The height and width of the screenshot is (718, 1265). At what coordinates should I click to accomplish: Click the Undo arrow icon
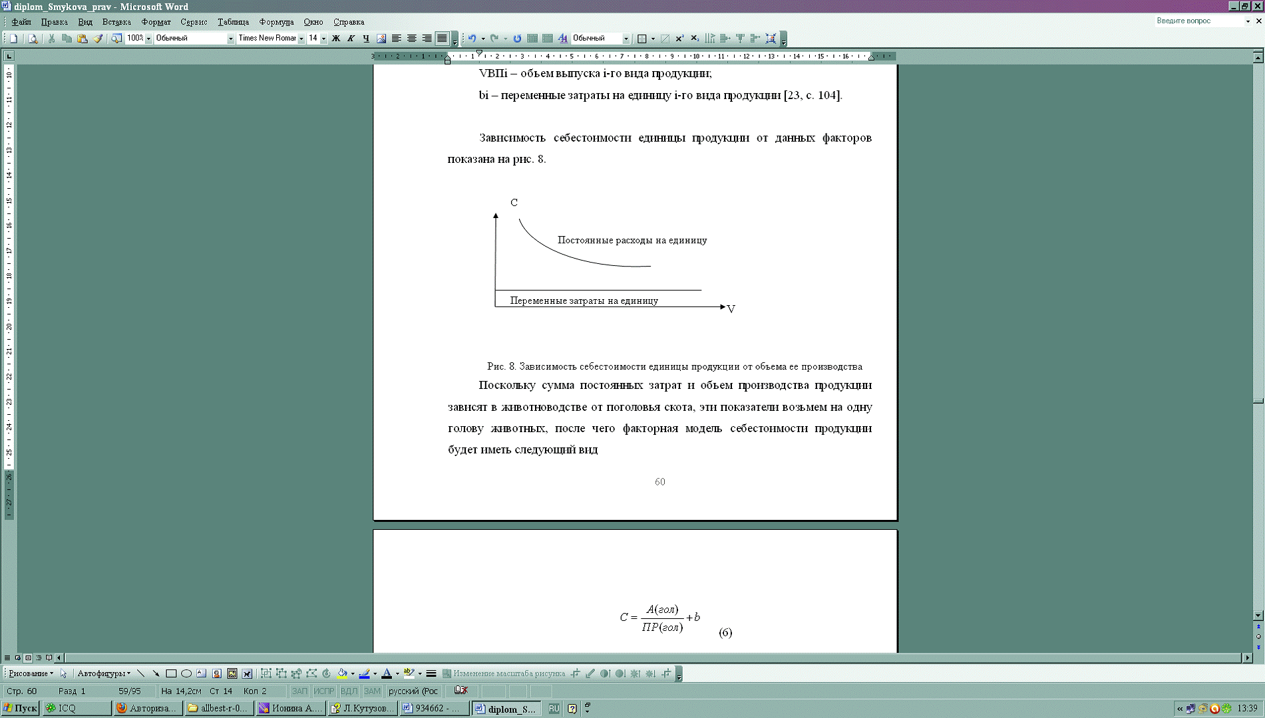[x=472, y=39]
